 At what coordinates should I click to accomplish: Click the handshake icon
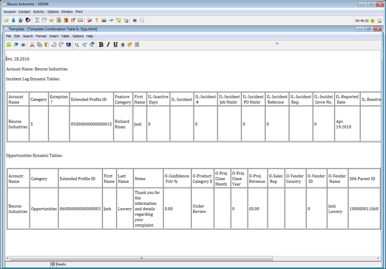click(x=52, y=20)
